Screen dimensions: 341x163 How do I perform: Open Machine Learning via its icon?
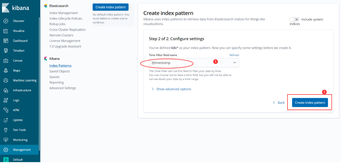6,80
